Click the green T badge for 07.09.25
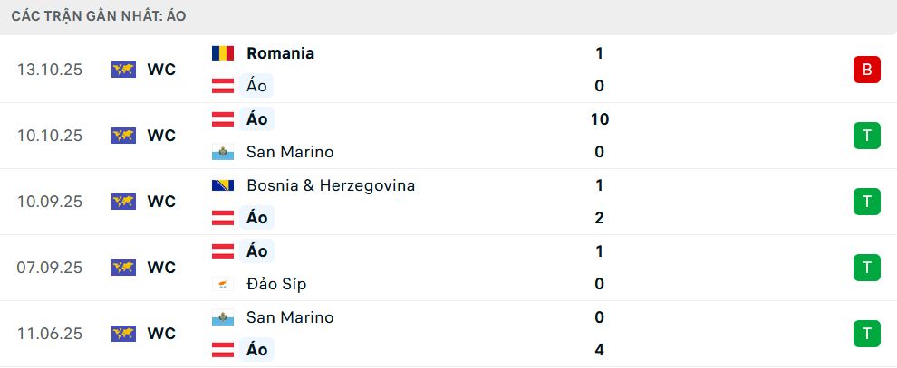897x368 pixels. (x=866, y=268)
